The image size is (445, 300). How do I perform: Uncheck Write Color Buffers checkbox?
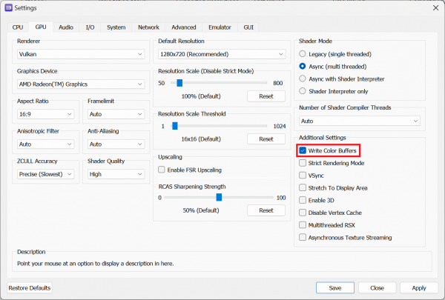(303, 150)
